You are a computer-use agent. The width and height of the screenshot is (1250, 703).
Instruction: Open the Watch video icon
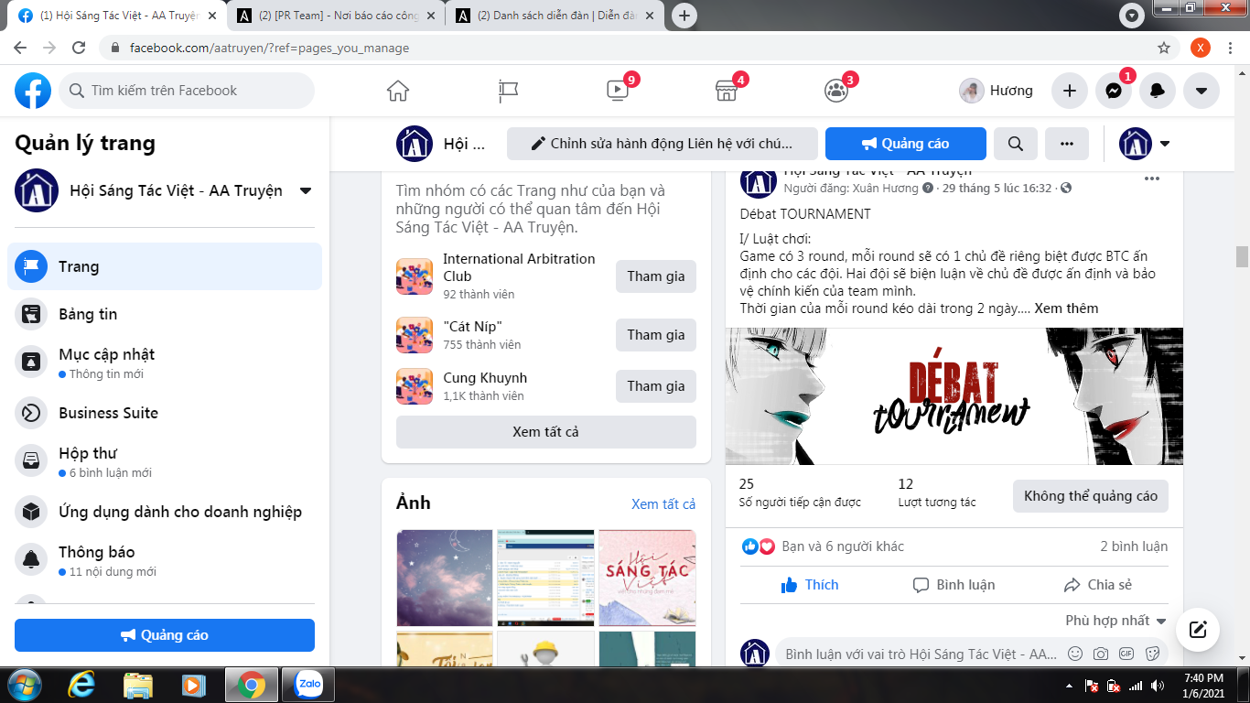pos(618,91)
